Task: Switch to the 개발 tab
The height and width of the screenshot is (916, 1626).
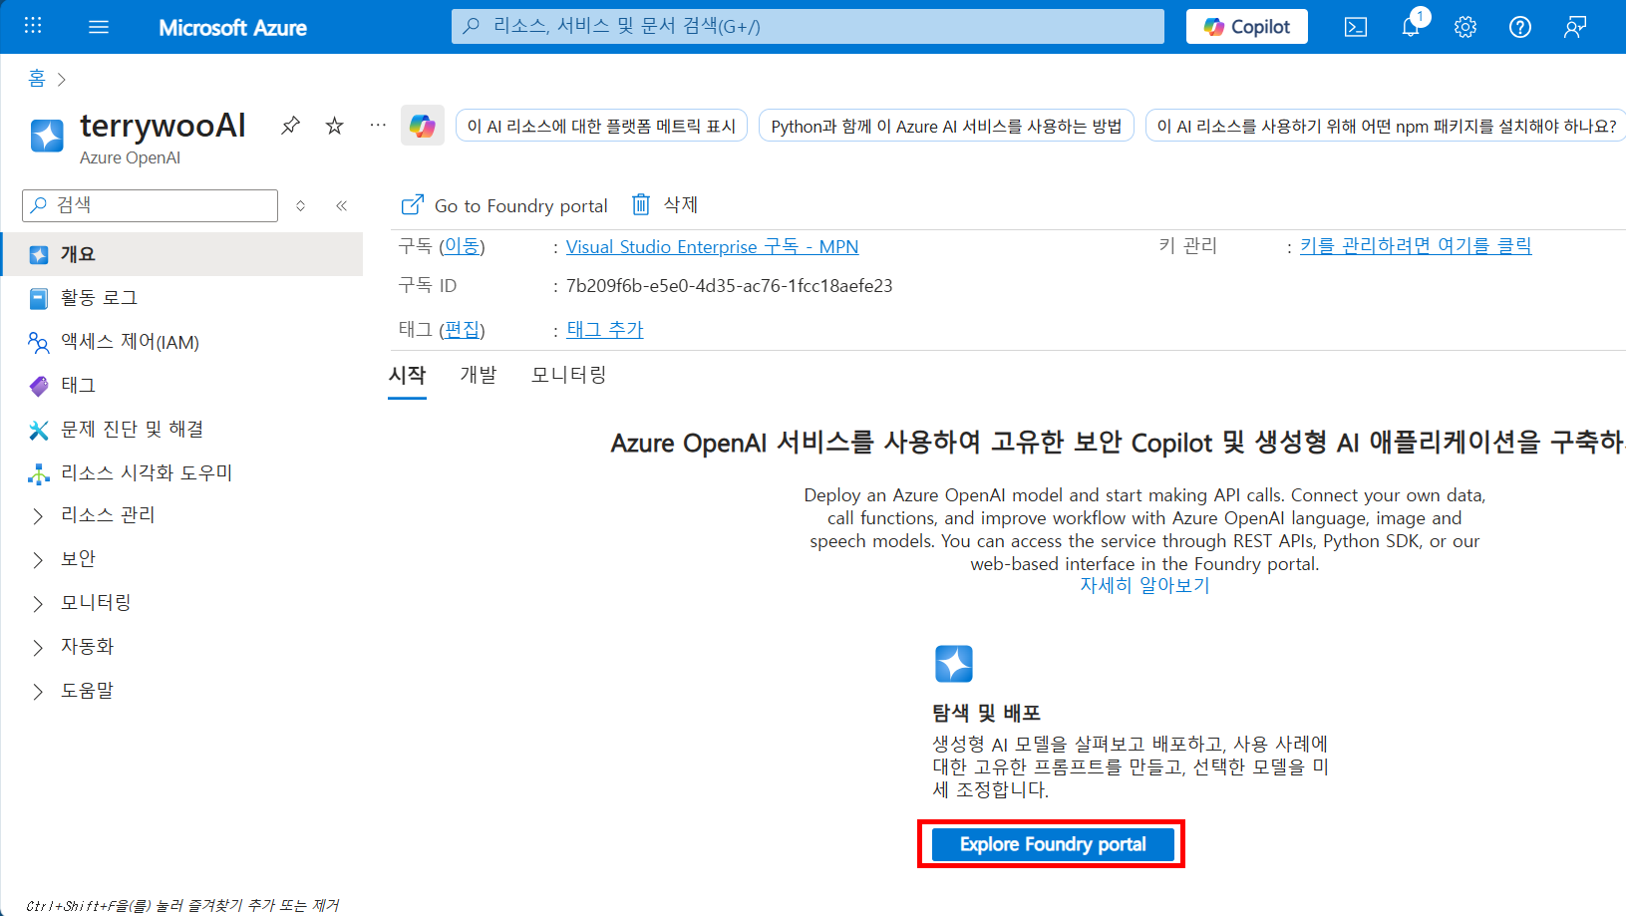Action: (479, 376)
